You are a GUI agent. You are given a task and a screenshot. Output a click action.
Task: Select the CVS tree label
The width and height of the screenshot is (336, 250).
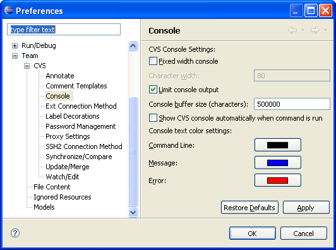39,66
